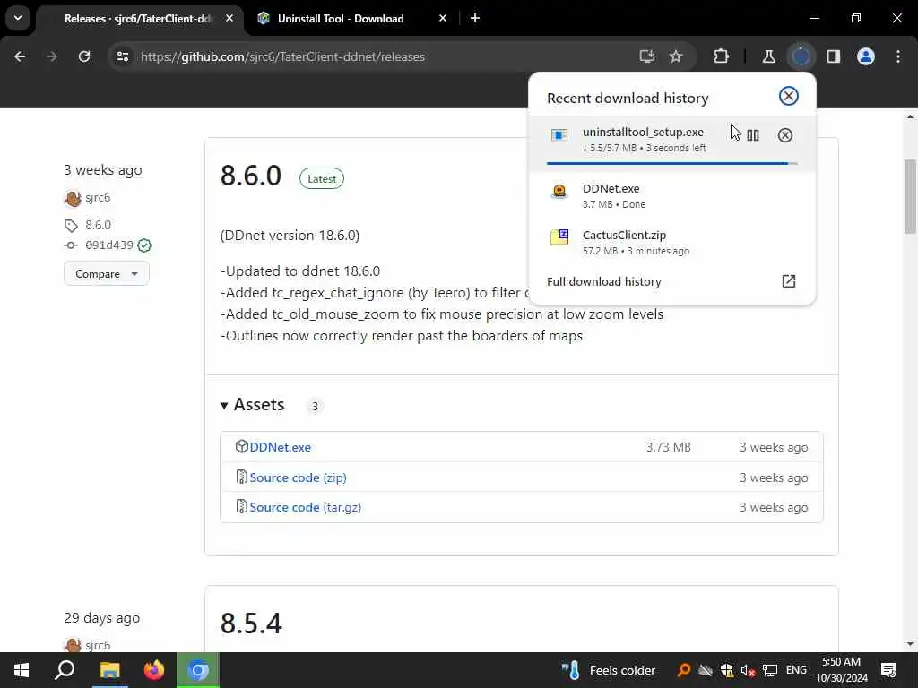Screen dimensions: 918x688
Task: Click the Latest badge
Action: pos(322,179)
